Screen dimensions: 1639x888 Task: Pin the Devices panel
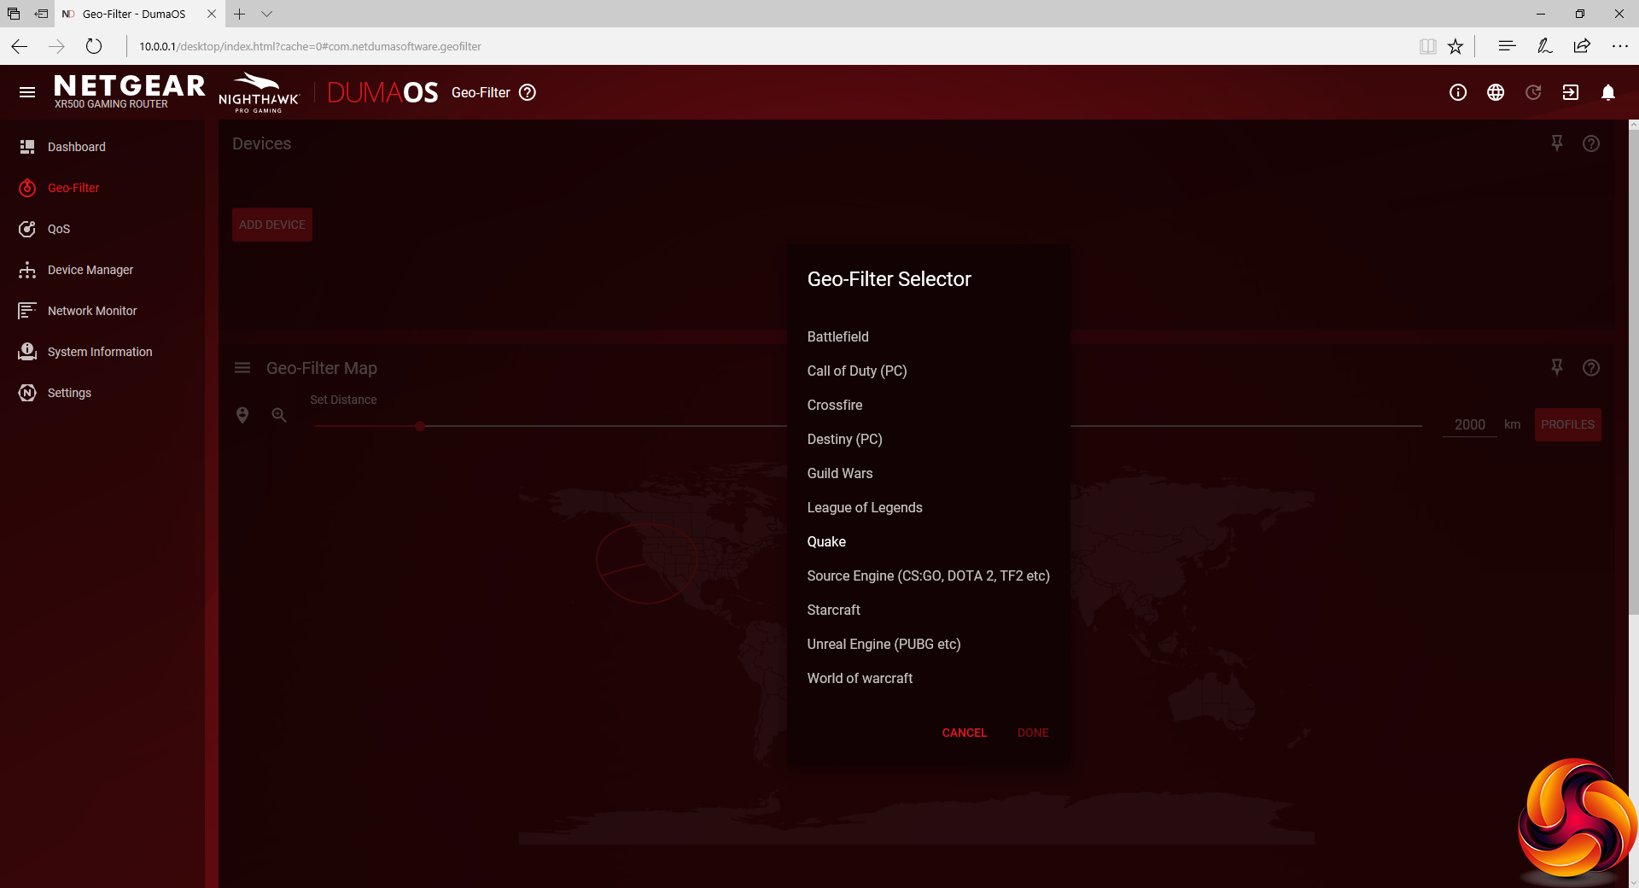(1557, 143)
